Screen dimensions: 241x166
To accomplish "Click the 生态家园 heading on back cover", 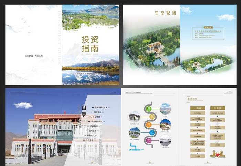I will 165,13.
